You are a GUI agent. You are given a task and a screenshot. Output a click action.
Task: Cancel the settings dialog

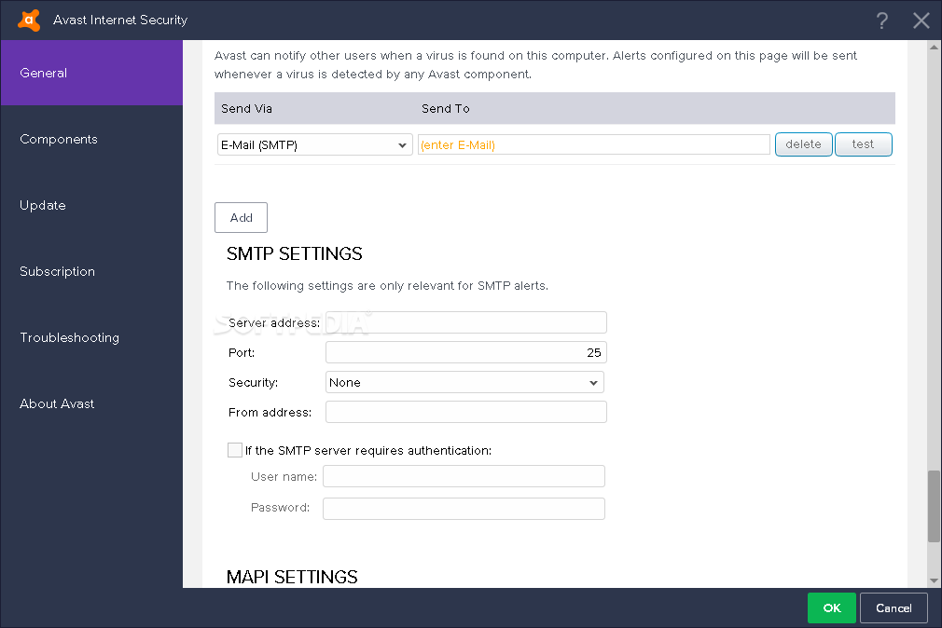click(894, 608)
